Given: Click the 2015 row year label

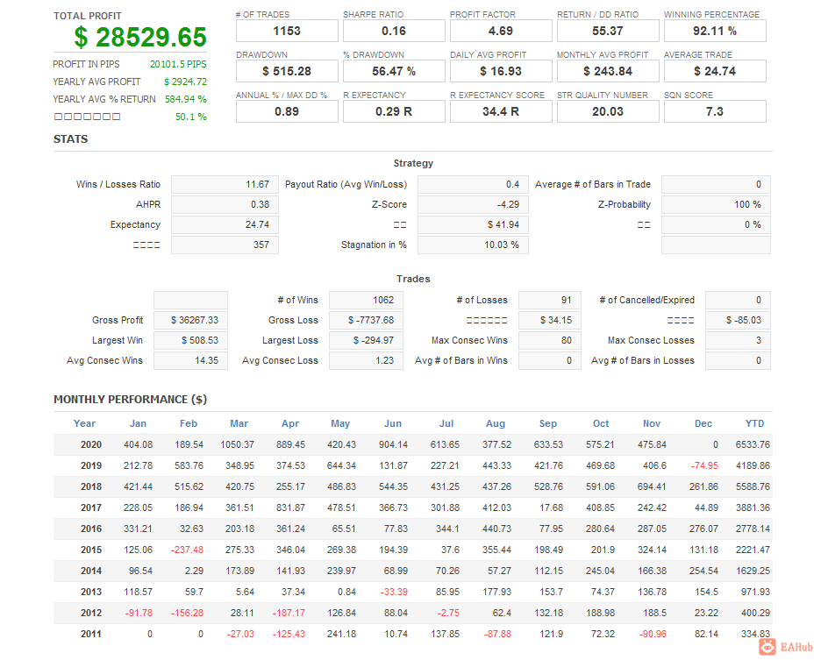Looking at the screenshot, I should [x=91, y=550].
